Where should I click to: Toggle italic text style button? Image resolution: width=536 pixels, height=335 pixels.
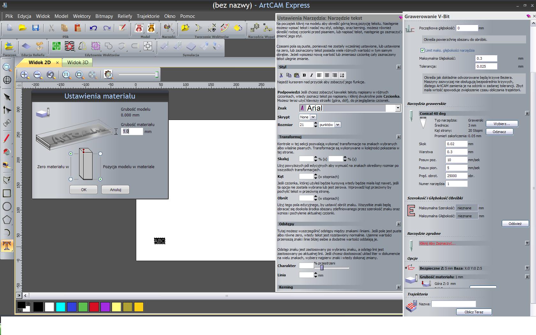312,75
